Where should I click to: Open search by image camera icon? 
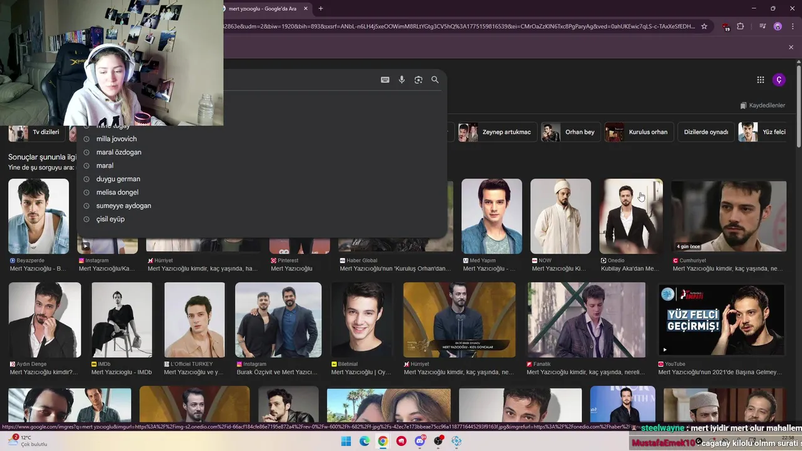[419, 80]
